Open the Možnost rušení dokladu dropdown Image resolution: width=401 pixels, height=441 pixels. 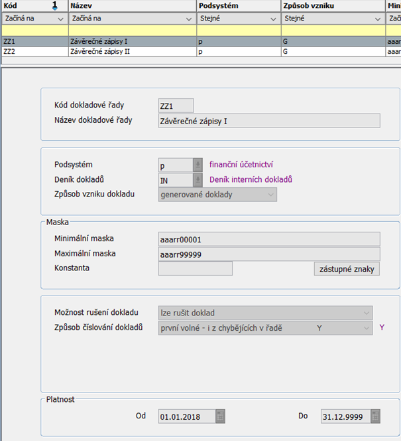click(366, 313)
